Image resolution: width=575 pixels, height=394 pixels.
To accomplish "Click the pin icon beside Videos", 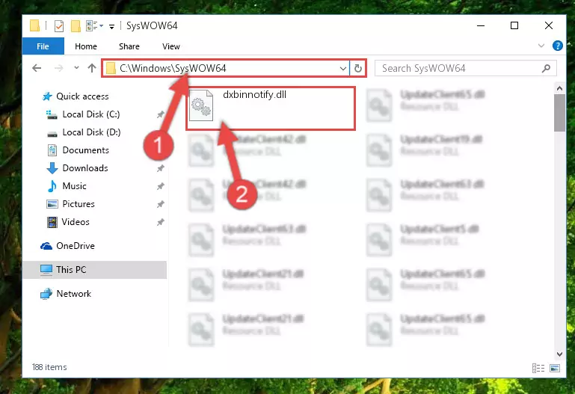I will tap(160, 222).
